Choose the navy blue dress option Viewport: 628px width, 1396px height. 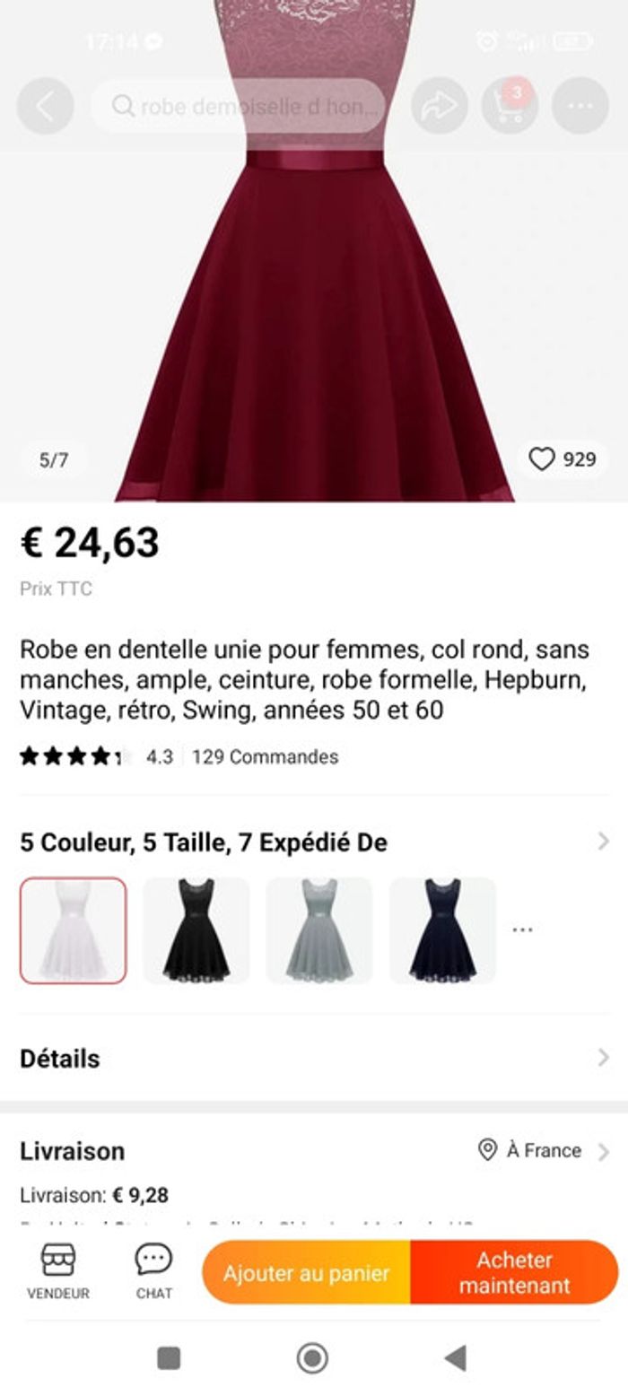point(442,930)
